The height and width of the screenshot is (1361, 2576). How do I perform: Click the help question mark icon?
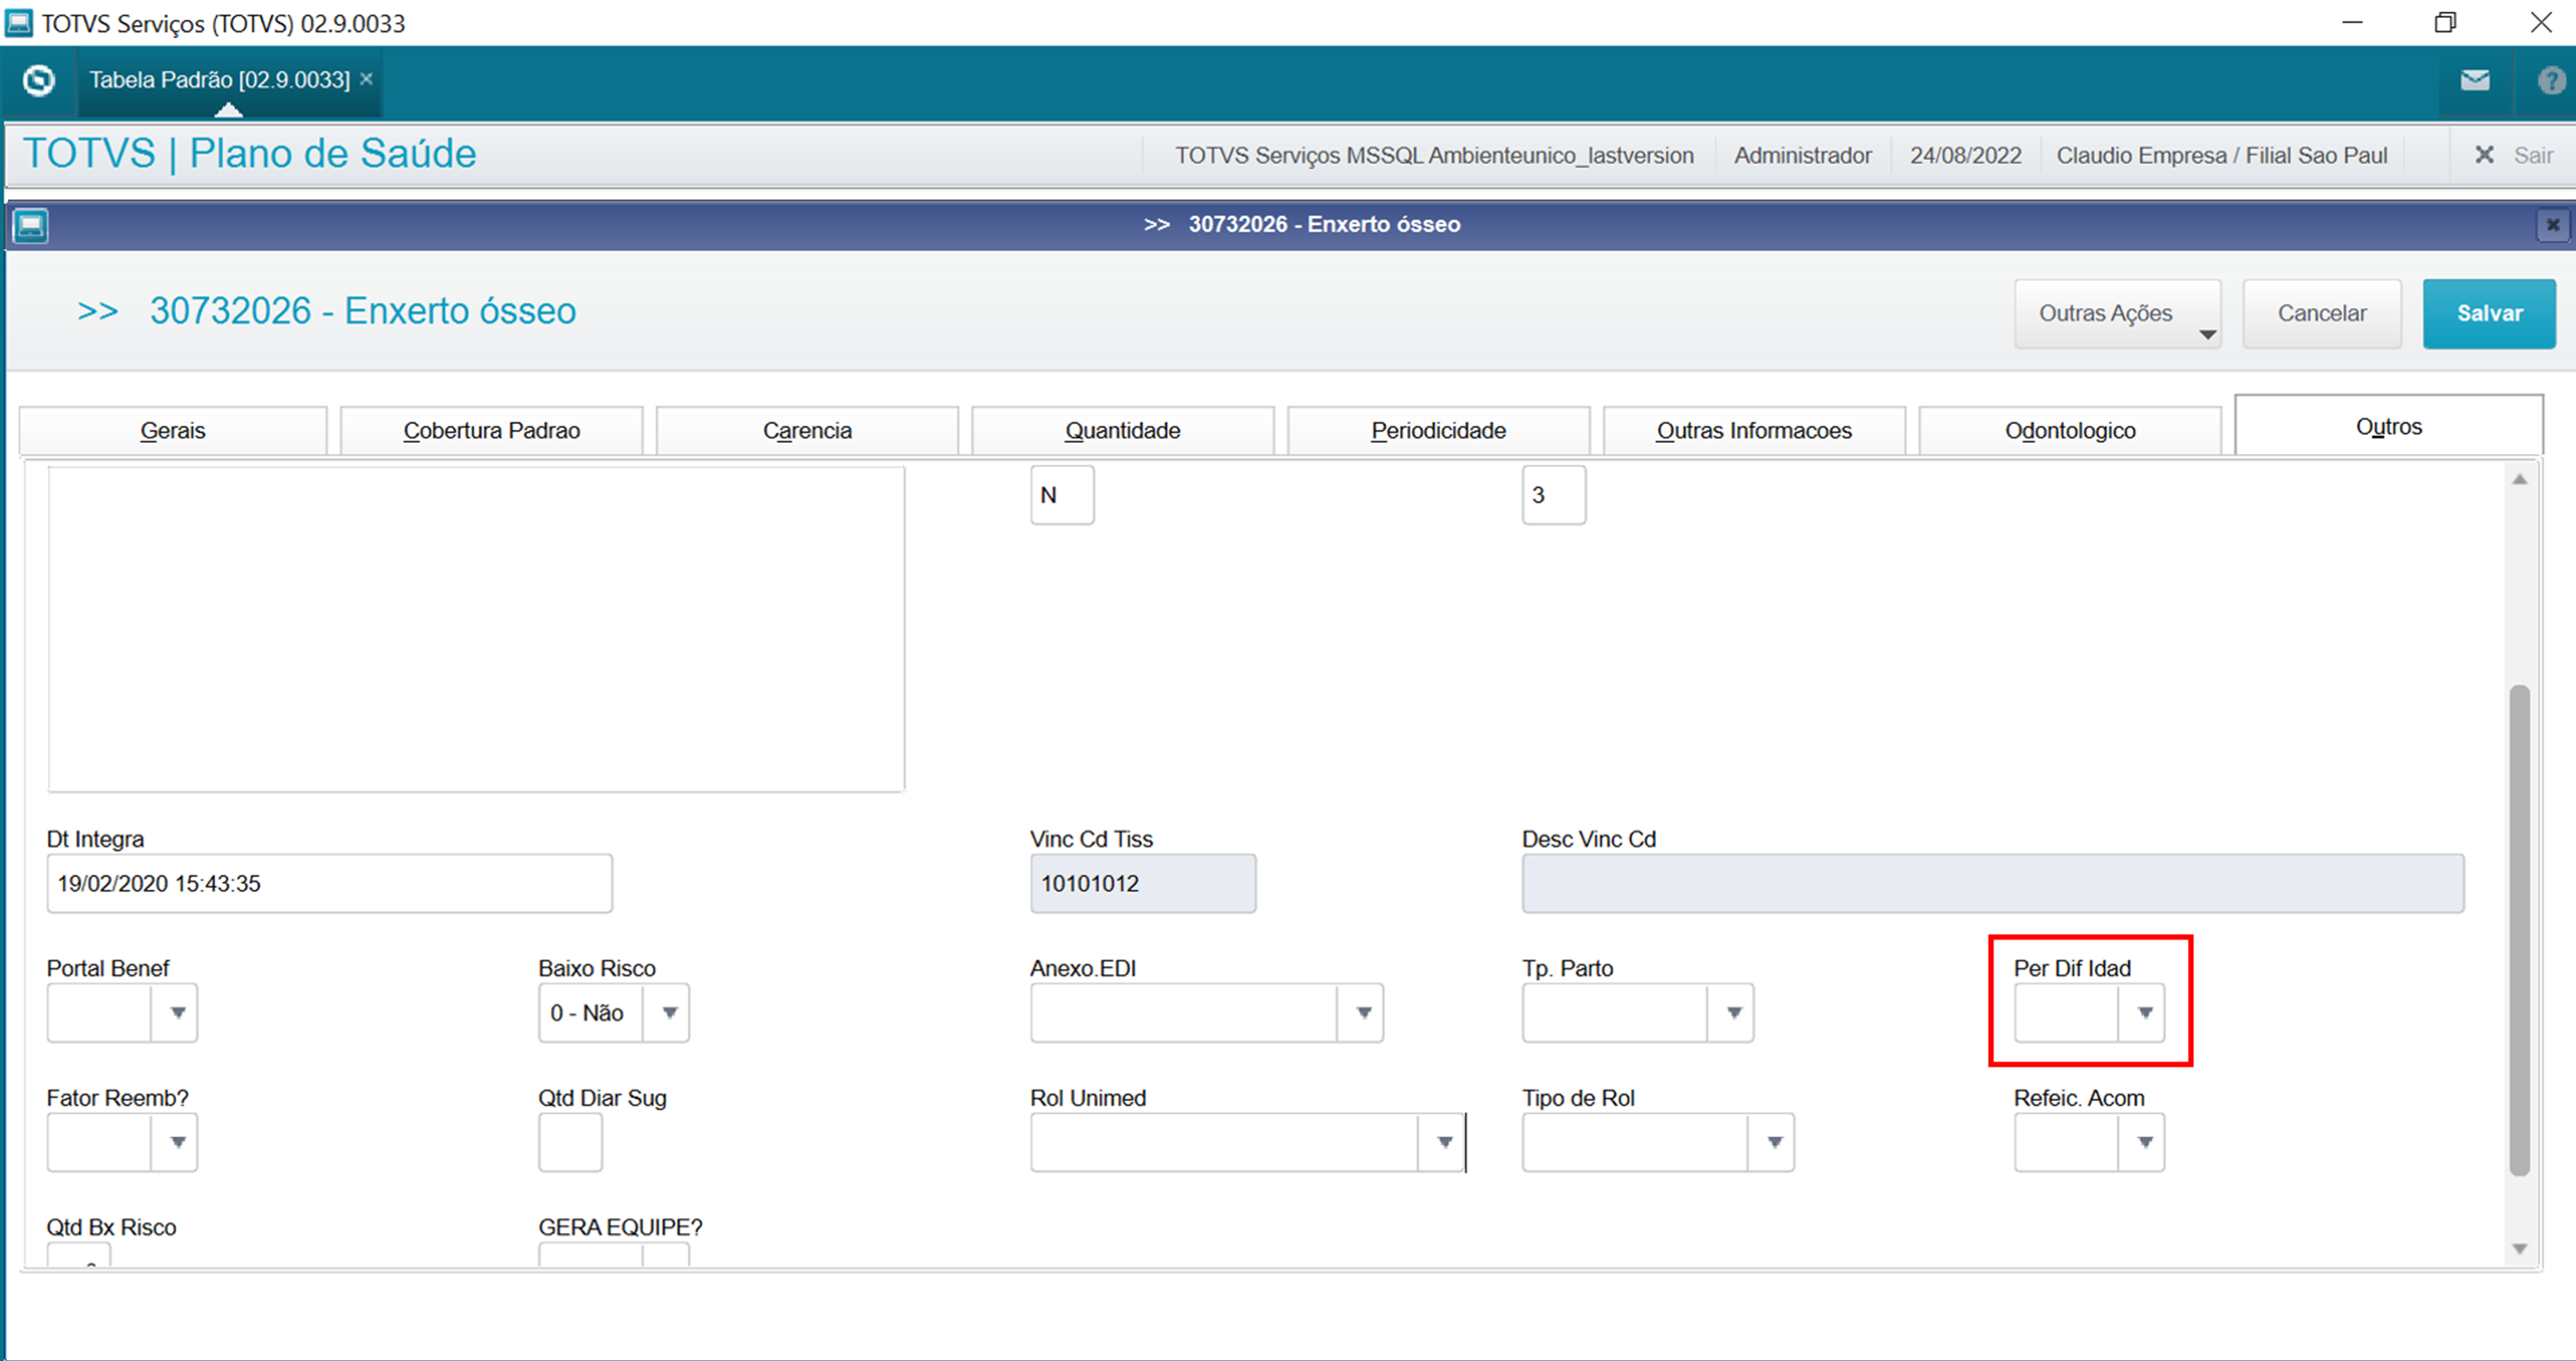pyautogui.click(x=2551, y=80)
